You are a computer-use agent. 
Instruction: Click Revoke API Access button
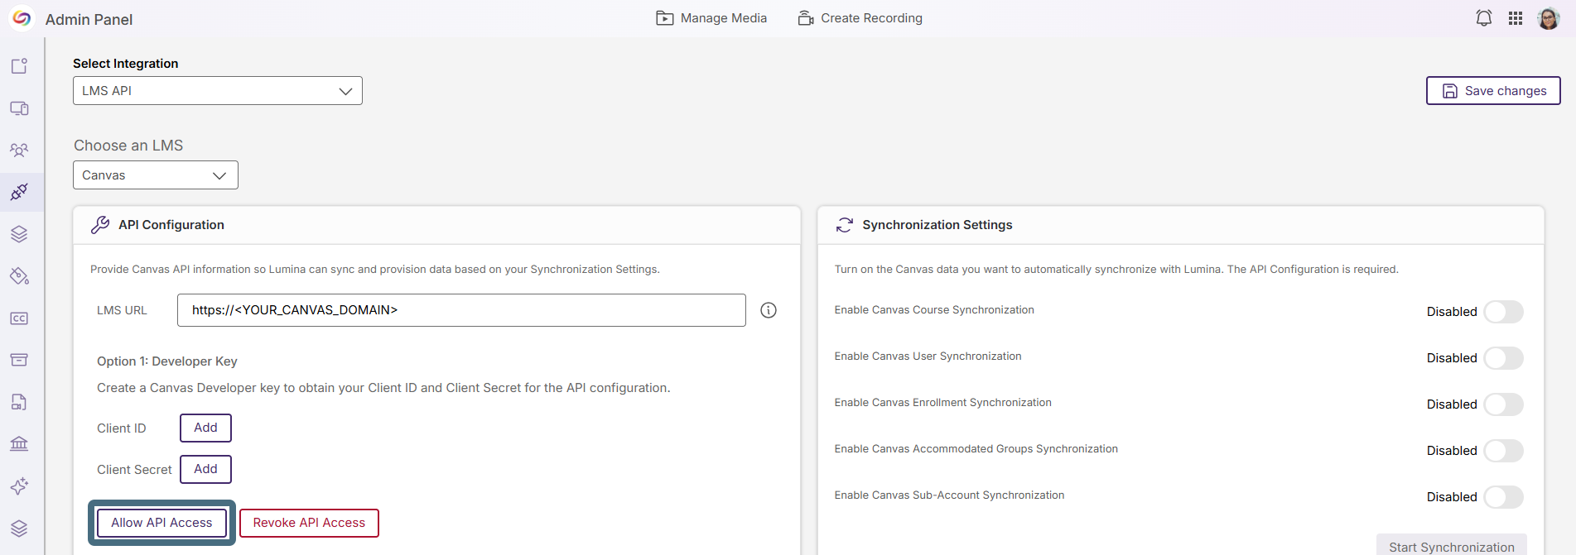(309, 523)
